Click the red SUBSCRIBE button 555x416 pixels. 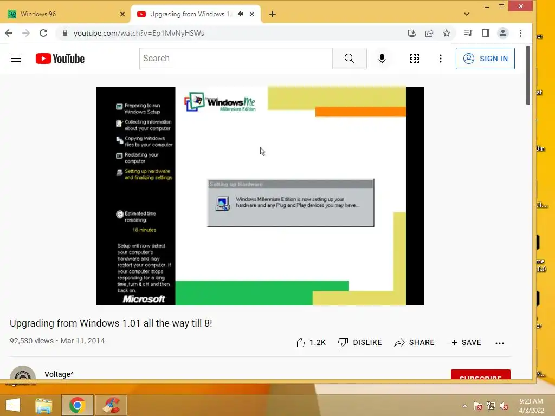(480, 375)
